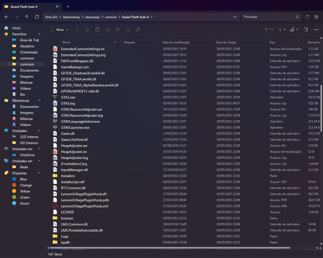323x258 pixels.
Task: Sort by Data de criação column
Action: pos(226,42)
